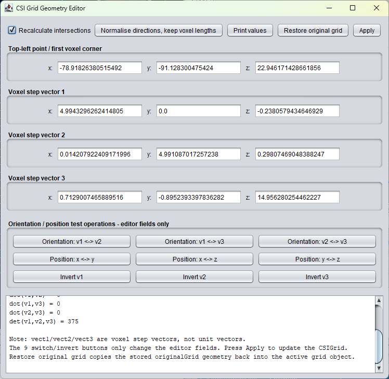
Task: Click into Voxel step vector 3 y field
Action: tap(199, 197)
